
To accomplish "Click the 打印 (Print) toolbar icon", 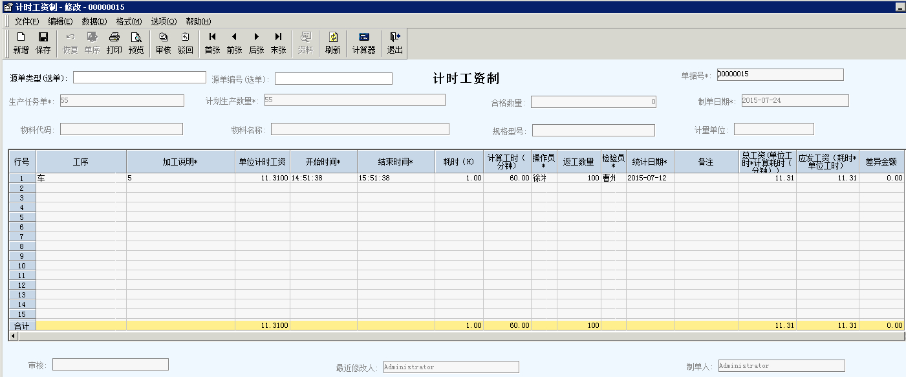I will pyautogui.click(x=114, y=43).
